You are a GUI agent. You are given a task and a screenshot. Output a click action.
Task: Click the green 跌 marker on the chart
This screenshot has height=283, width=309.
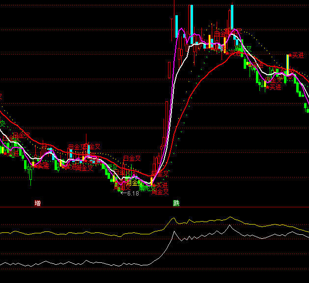pos(176,203)
